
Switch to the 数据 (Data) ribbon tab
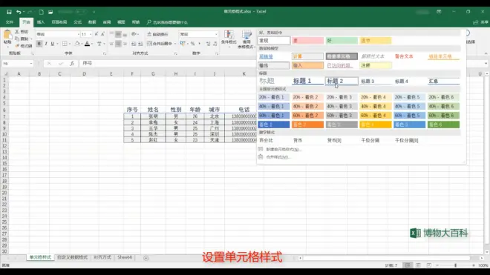[x=92, y=22]
